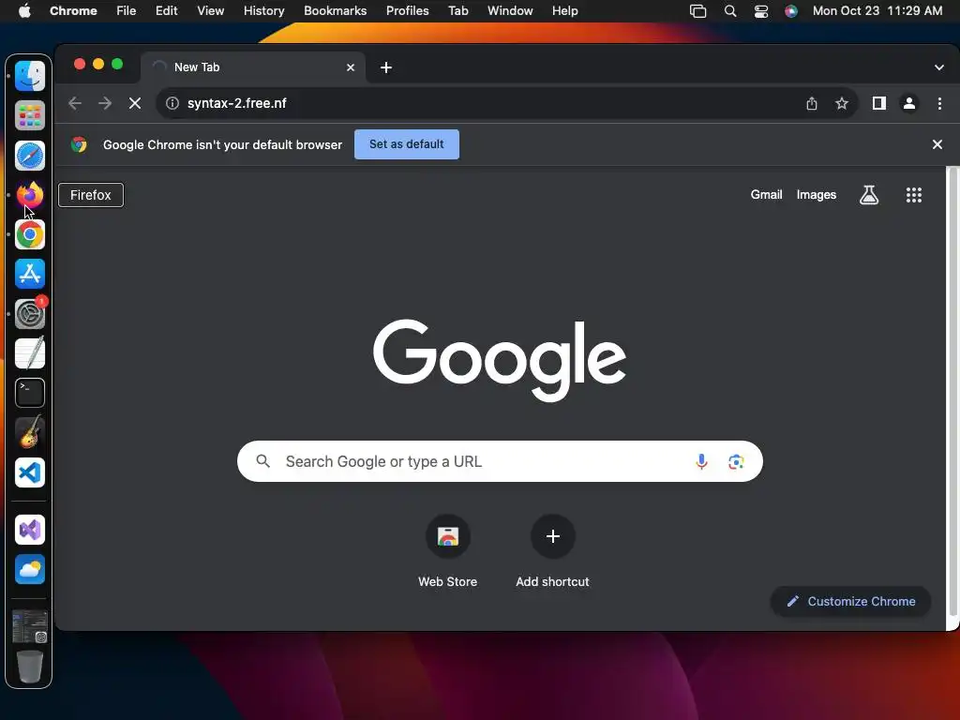
Task: Open Finder from the dock
Action: [x=29, y=76]
